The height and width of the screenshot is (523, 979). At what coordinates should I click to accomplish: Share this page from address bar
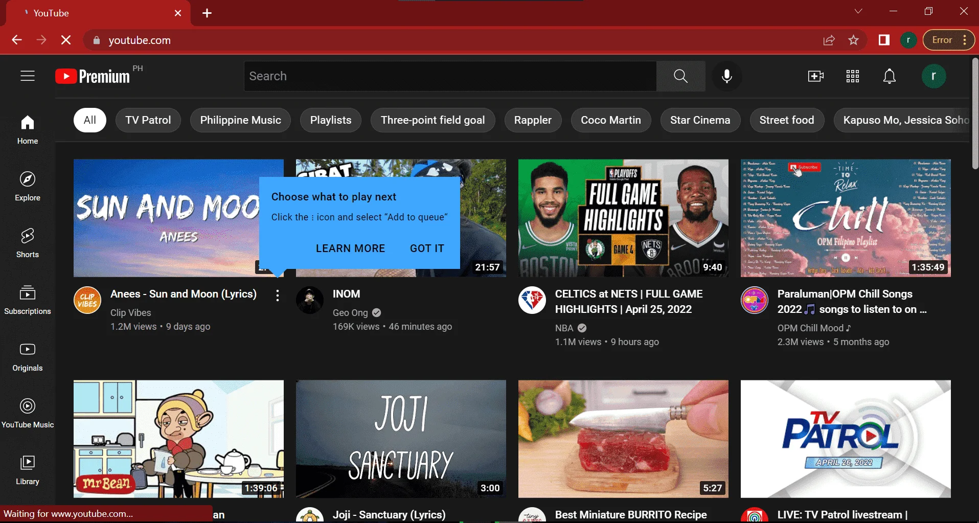(x=829, y=40)
